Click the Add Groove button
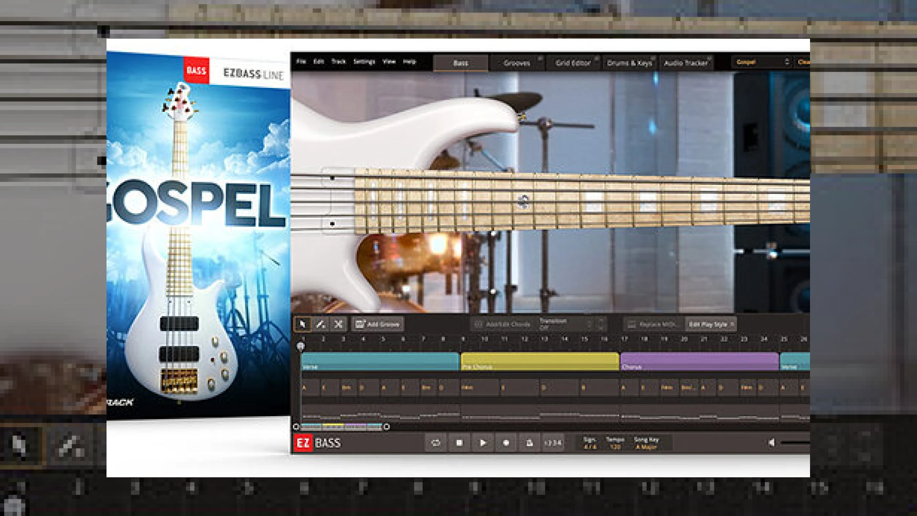The height and width of the screenshot is (516, 917). click(x=378, y=324)
